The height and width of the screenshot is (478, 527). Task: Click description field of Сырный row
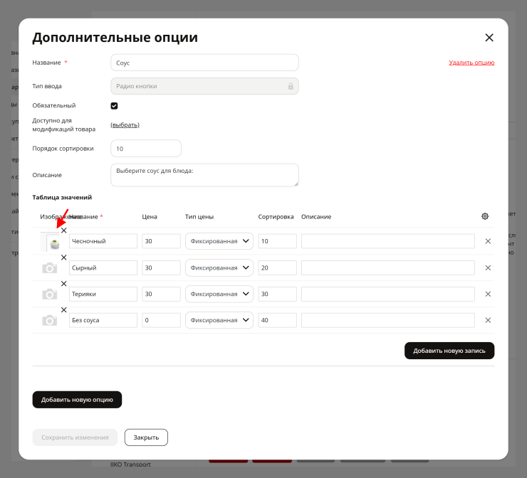tap(388, 268)
